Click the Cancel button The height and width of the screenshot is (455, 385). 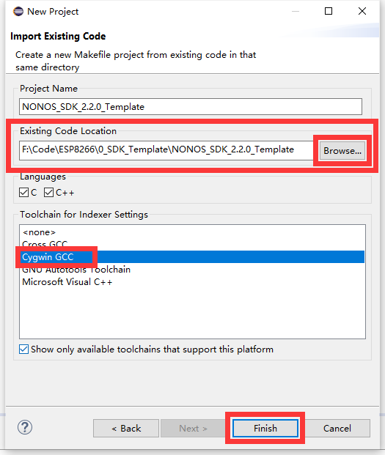[337, 428]
